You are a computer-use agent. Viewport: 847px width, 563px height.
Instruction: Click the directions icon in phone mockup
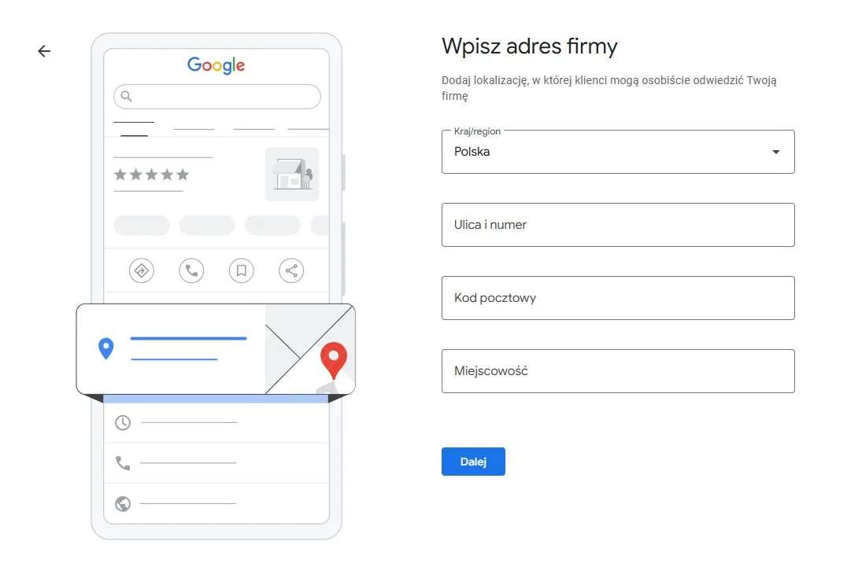click(x=142, y=271)
